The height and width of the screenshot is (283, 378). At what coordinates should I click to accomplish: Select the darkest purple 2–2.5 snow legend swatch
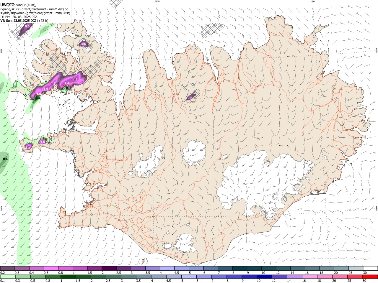pos(109,269)
